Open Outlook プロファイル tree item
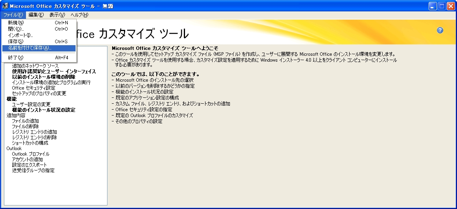457x209 pixels. [x=31, y=154]
